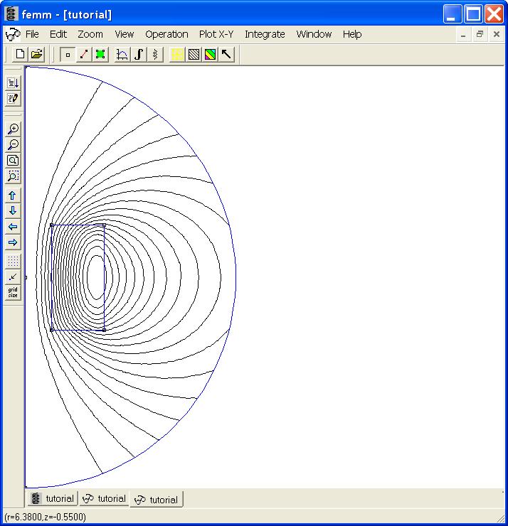Toggle the snap to grid icon
This screenshot has height=526, width=508.
click(x=13, y=277)
